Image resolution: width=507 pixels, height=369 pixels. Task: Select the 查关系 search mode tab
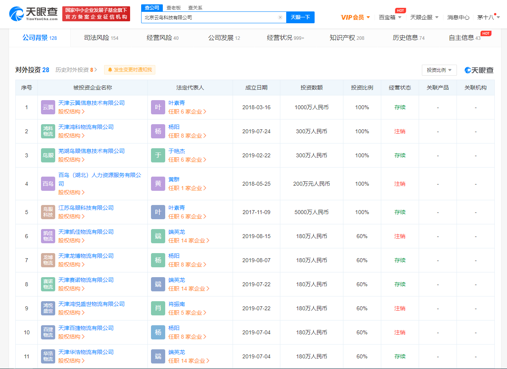[195, 8]
